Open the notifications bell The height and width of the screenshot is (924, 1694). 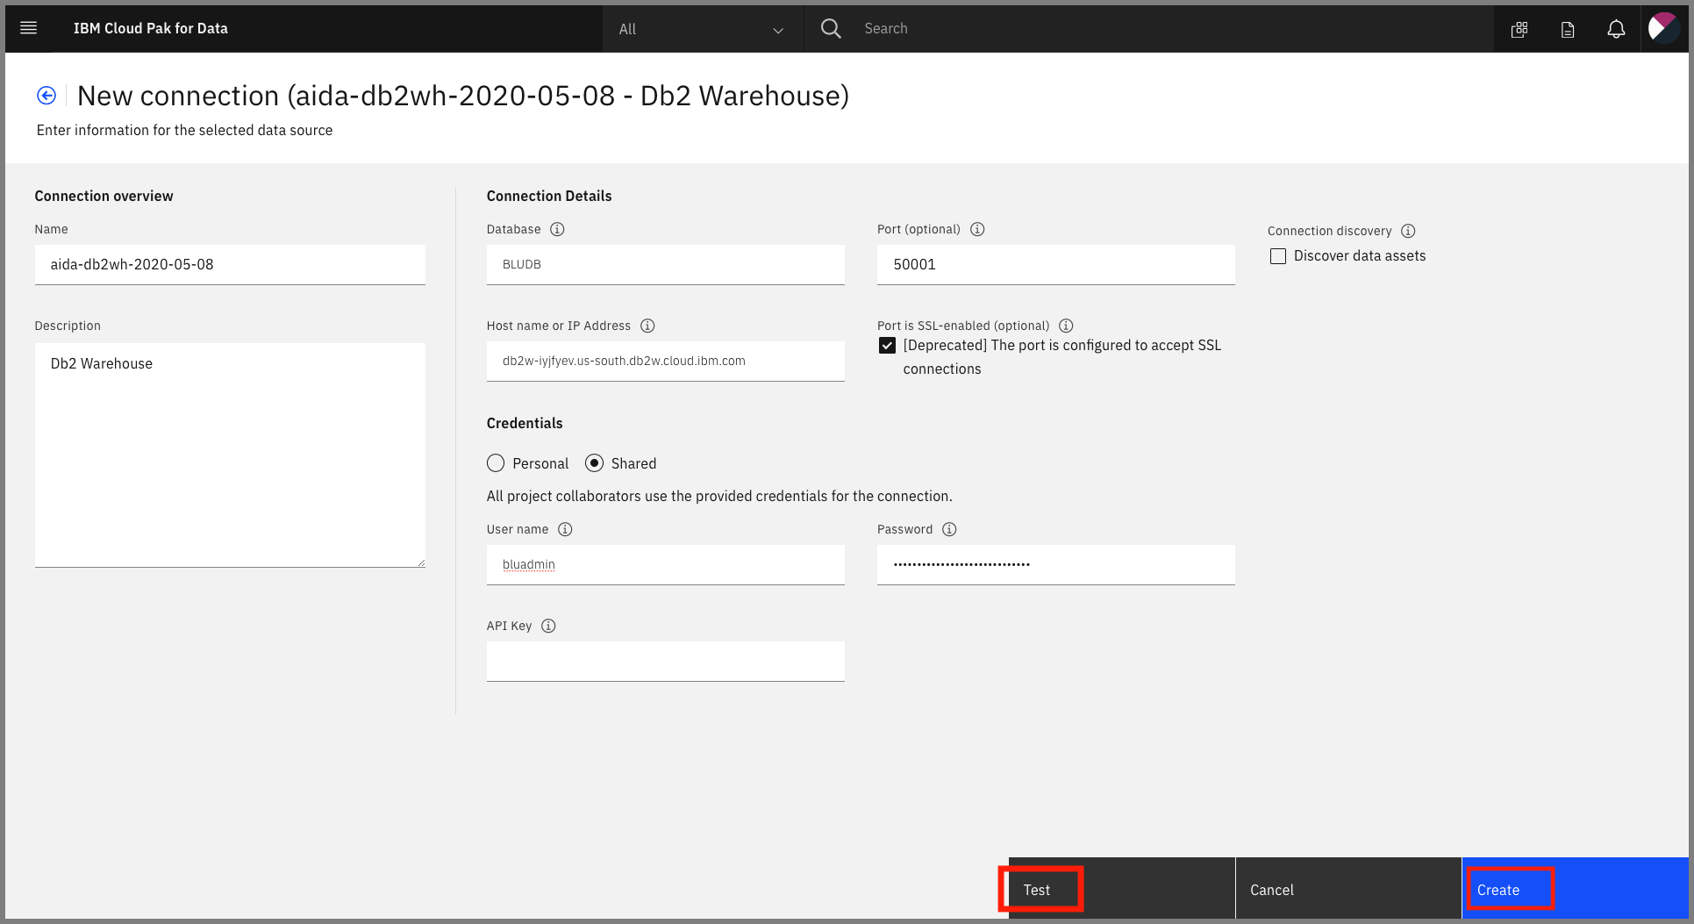1616,28
